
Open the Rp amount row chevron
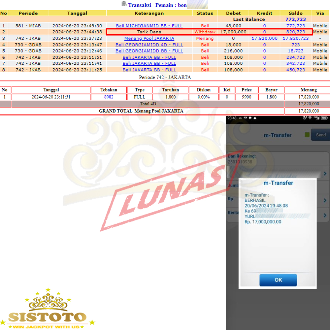[325, 200]
